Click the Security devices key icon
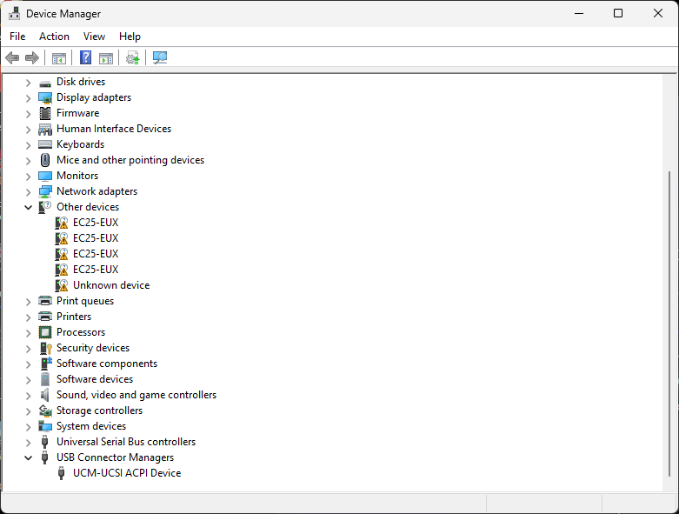 tap(46, 348)
